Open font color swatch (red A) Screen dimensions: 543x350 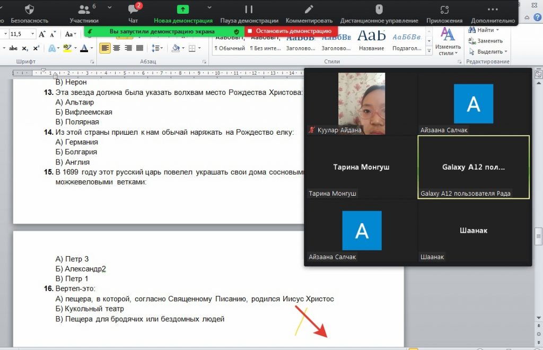point(83,48)
